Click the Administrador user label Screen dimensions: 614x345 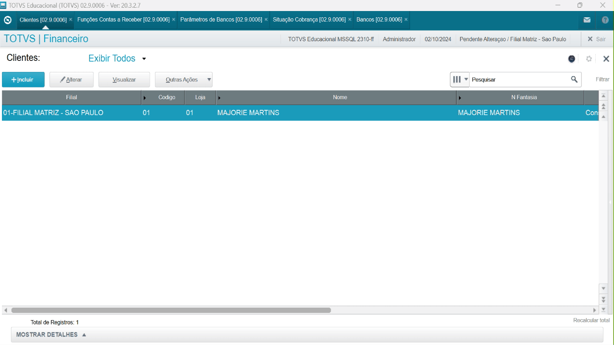coord(399,39)
